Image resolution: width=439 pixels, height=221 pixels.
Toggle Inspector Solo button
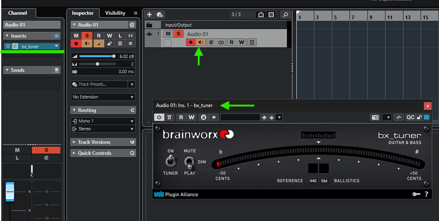(87, 36)
